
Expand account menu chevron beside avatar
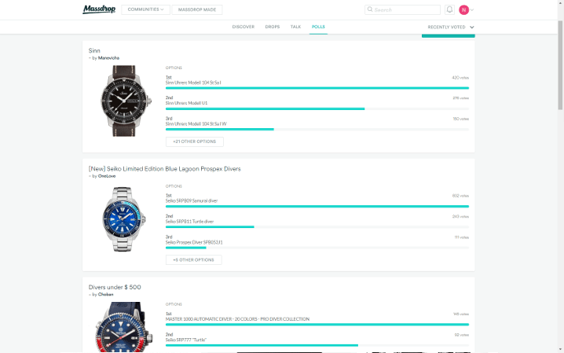tap(472, 10)
